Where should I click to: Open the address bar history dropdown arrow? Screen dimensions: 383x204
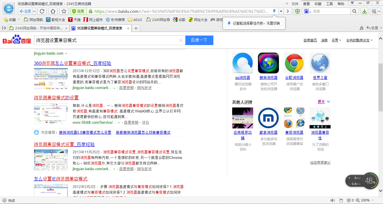[280, 11]
